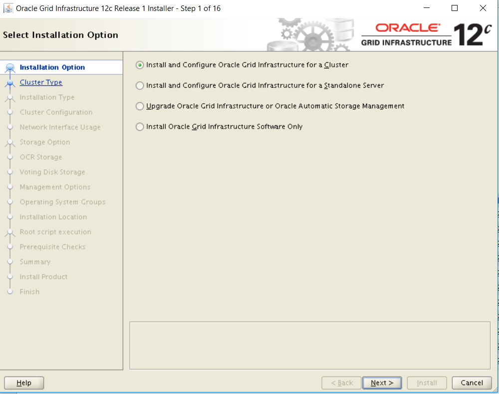Screen dimensions: 499x394
Task: Click the Java installer icon in title bar
Action: click(8, 8)
